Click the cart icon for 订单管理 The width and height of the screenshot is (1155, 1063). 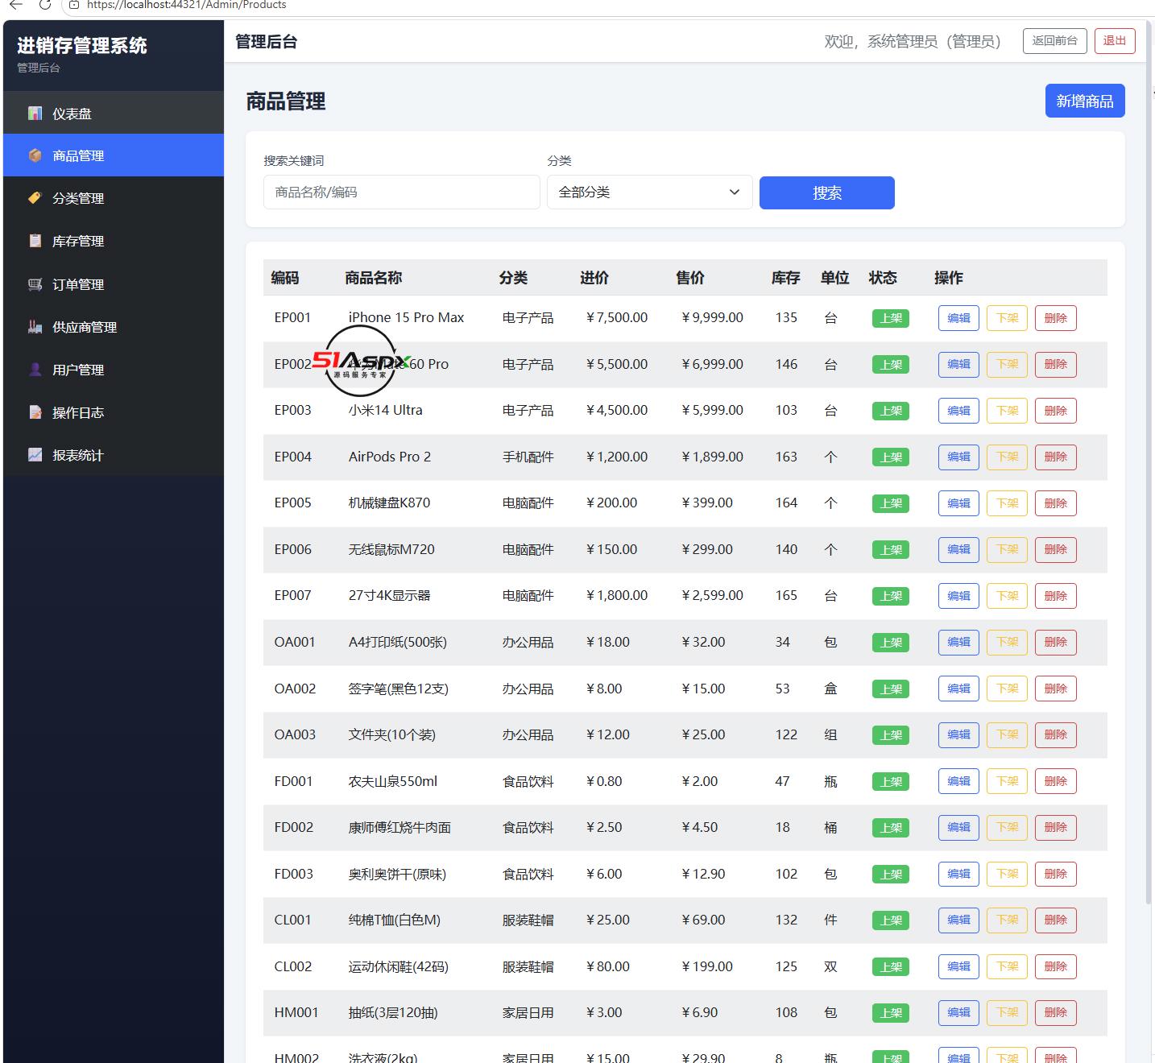[x=35, y=284]
